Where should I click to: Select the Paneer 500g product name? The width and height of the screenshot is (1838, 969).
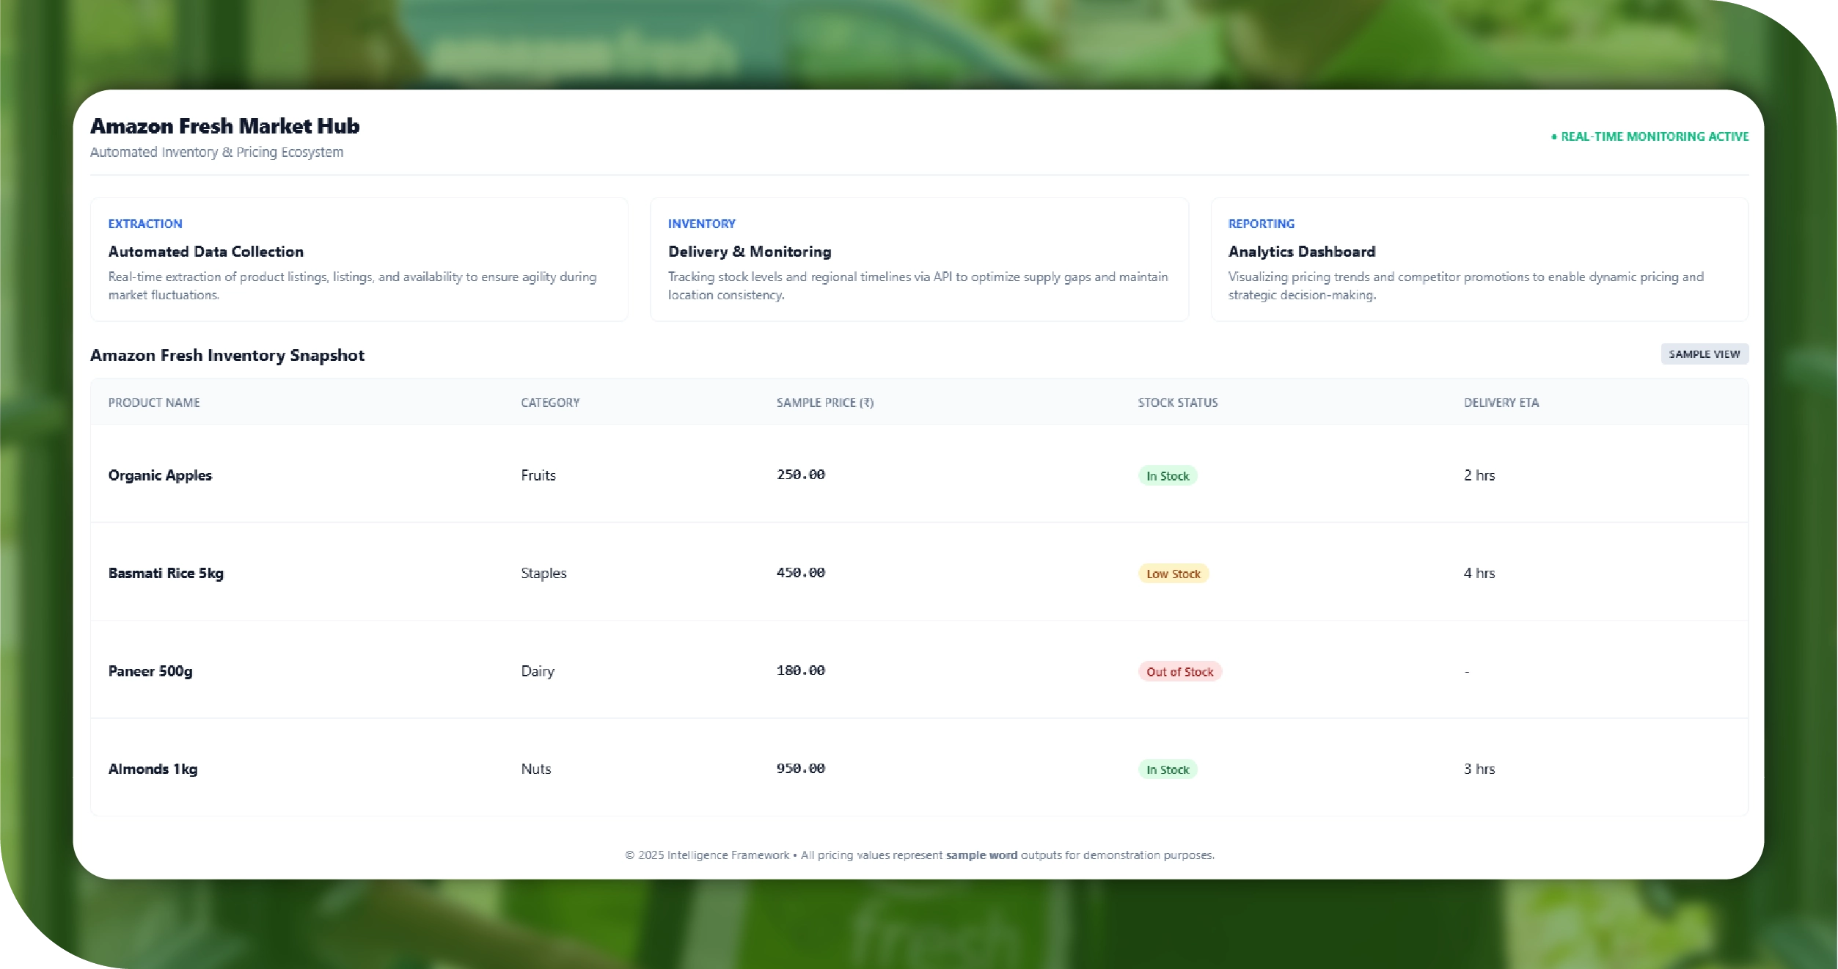(x=150, y=671)
